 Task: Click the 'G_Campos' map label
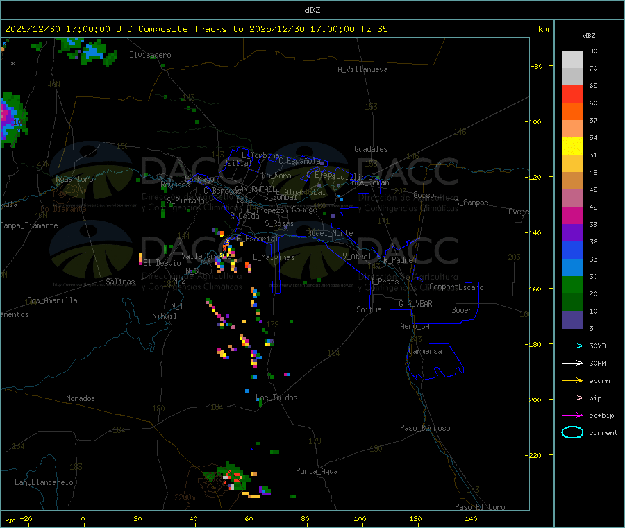pyautogui.click(x=472, y=203)
